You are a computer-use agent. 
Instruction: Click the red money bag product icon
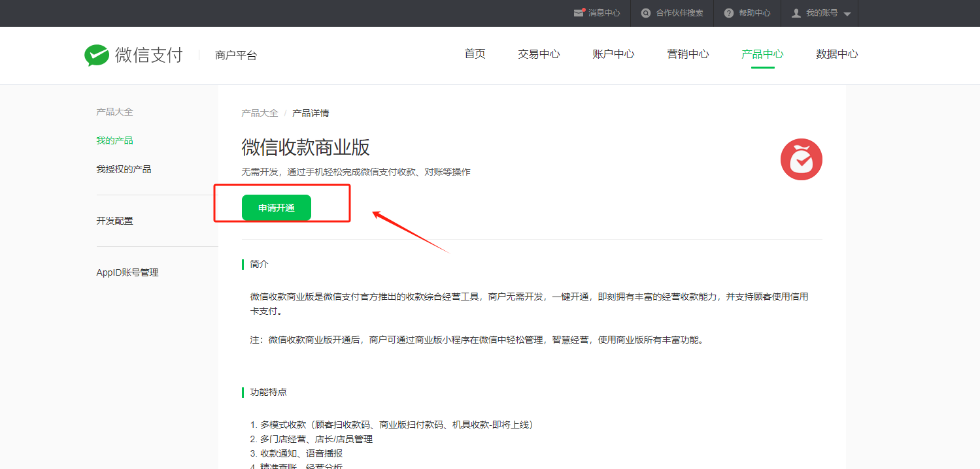click(801, 159)
